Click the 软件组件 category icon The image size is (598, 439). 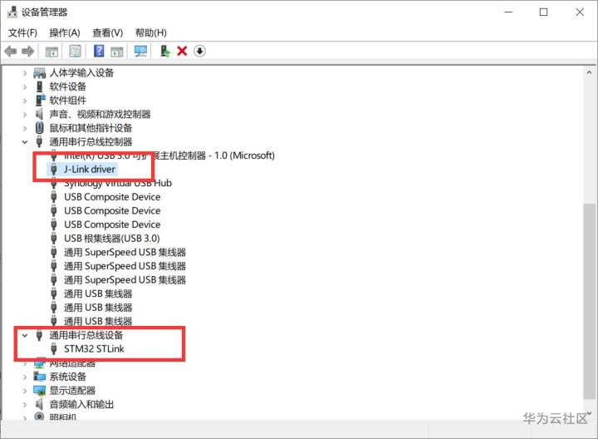point(40,101)
